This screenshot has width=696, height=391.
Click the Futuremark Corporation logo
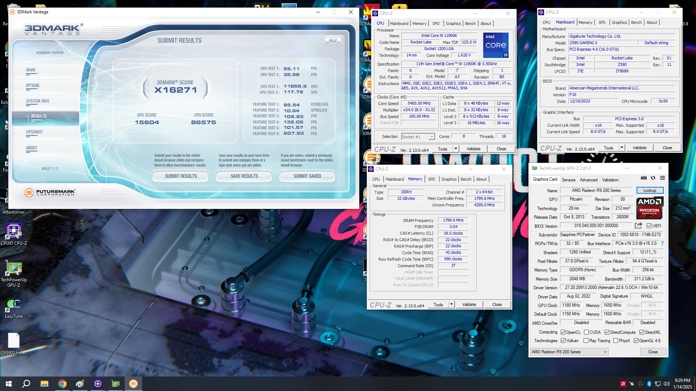(x=50, y=192)
